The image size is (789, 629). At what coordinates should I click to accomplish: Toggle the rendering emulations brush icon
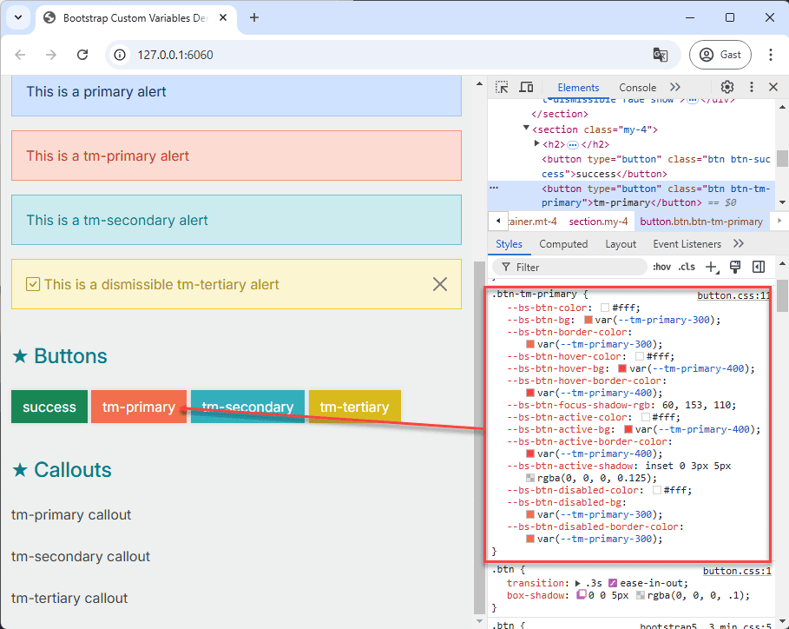point(735,267)
